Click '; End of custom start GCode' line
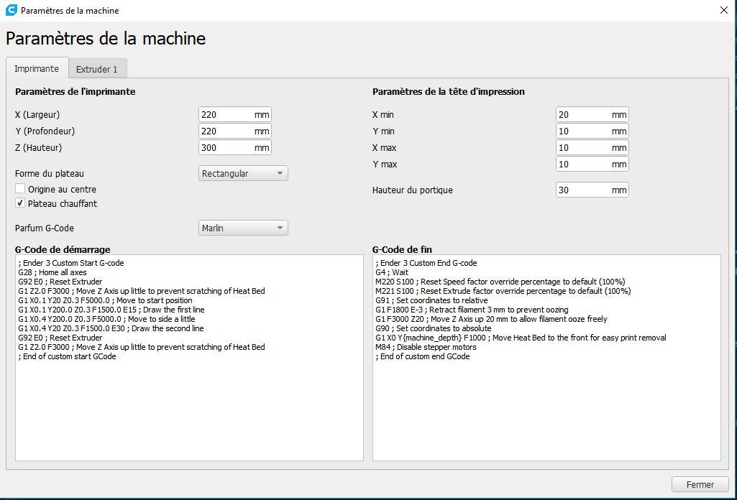737x500 pixels. coord(67,356)
